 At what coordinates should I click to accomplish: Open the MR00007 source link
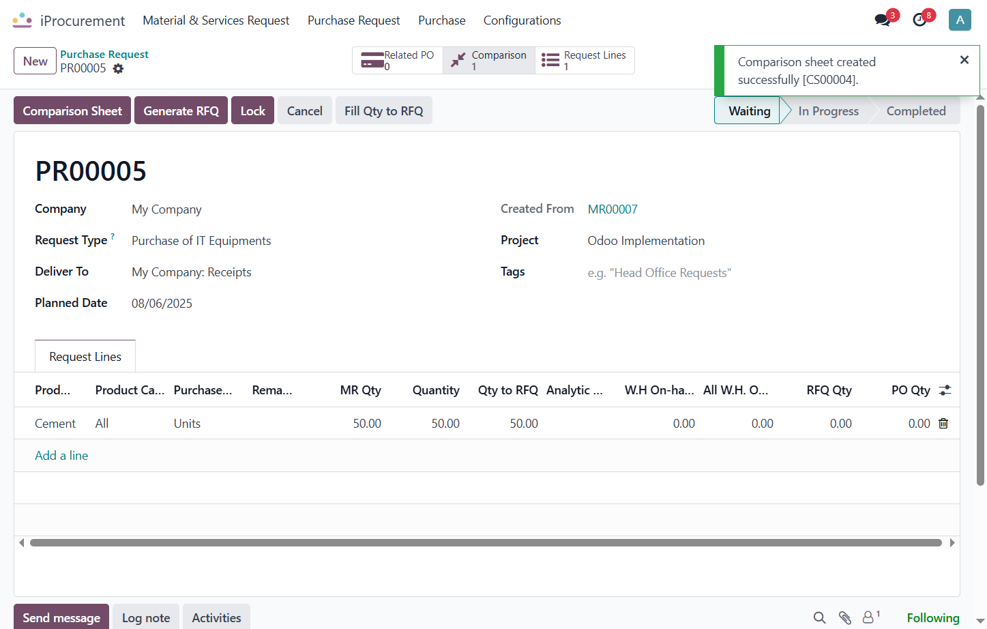coord(613,209)
